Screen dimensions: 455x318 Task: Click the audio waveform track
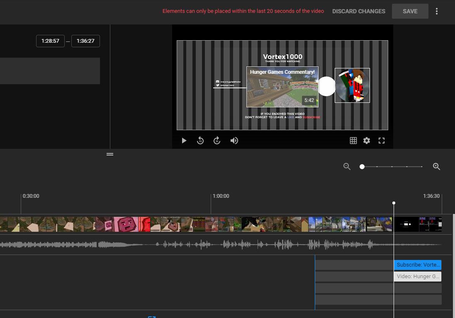[x=221, y=245]
